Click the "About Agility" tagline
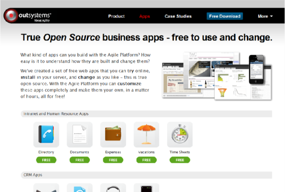Image resolution: width=285 pixels, height=192 pixels. point(42,20)
